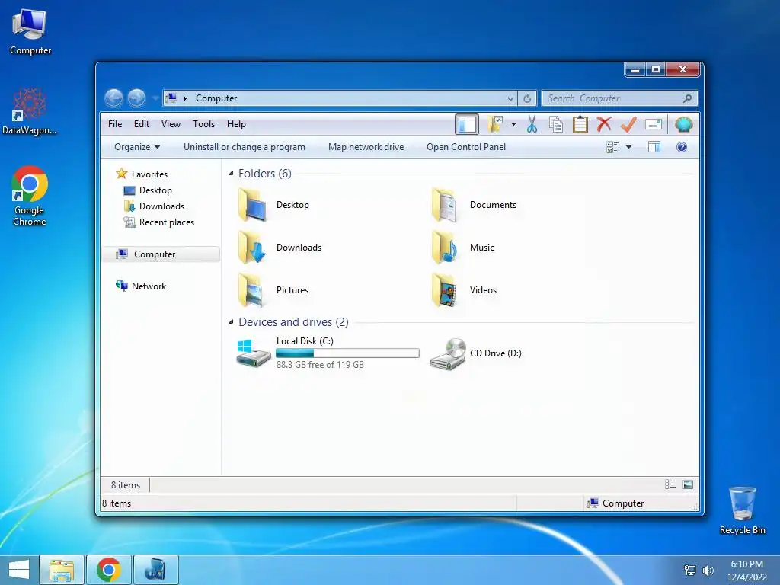Viewport: 780px width, 585px height.
Task: Open the Tools menu
Action: (203, 124)
